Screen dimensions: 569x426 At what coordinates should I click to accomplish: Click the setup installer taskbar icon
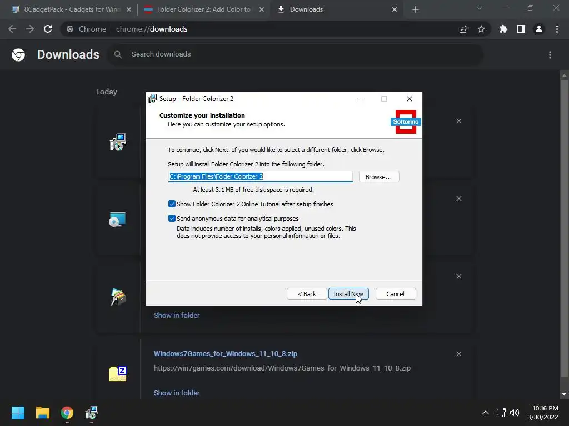point(92,413)
